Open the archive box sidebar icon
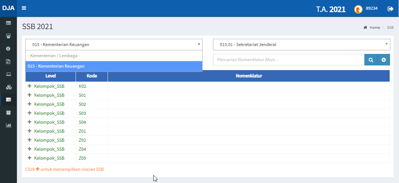399x183 pixels. tap(8, 113)
